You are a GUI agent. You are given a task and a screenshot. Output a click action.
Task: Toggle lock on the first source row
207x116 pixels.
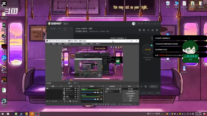(78, 88)
